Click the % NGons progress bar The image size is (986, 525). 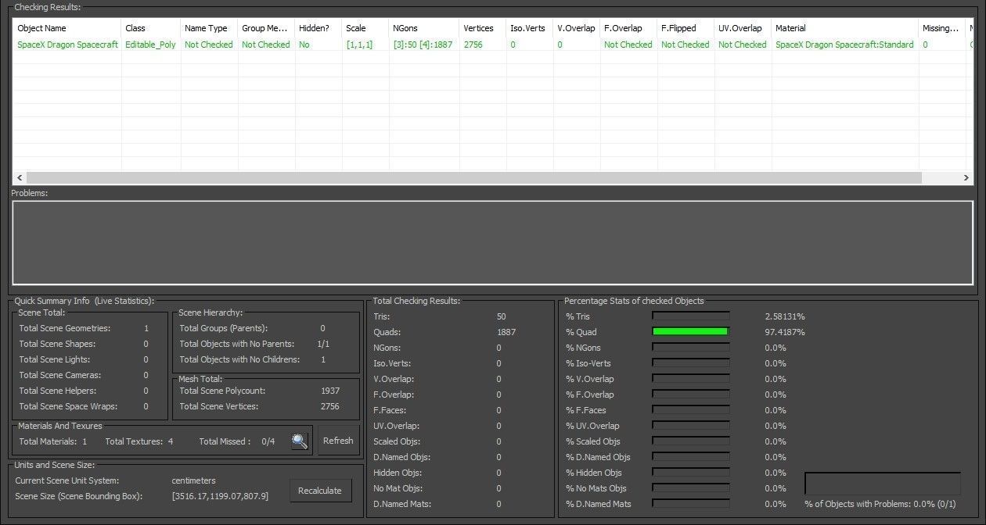tap(691, 348)
